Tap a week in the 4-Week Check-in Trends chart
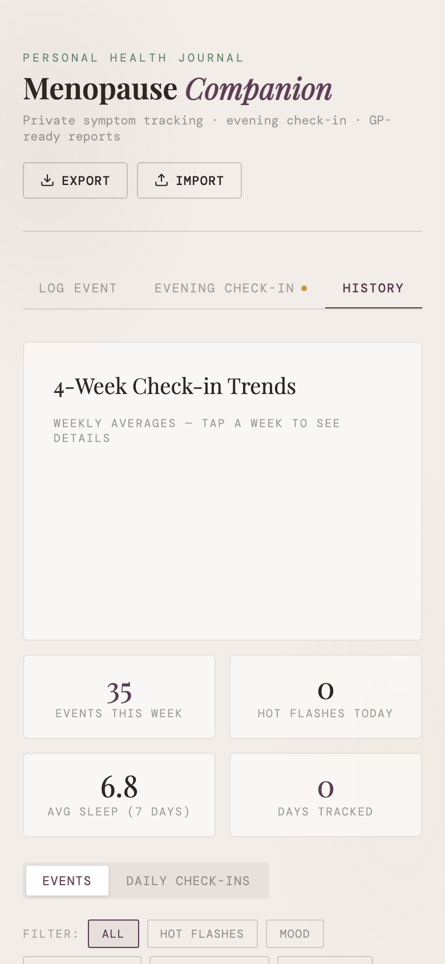The height and width of the screenshot is (964, 445). [222, 537]
